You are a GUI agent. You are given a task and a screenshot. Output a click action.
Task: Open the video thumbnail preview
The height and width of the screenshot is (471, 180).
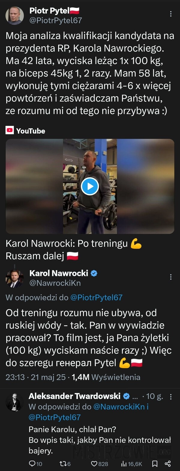point(90,186)
